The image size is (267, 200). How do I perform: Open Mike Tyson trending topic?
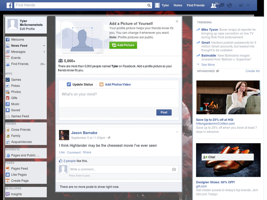coord(210,30)
